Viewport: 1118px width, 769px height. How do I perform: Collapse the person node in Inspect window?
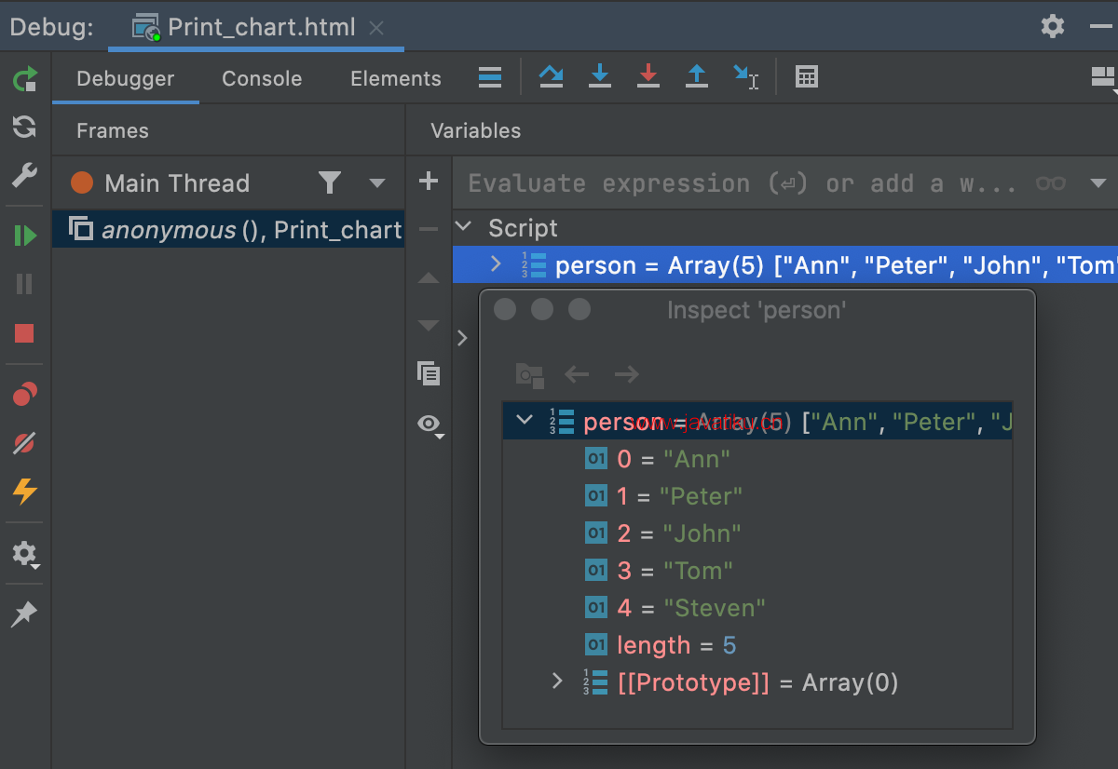[525, 421]
